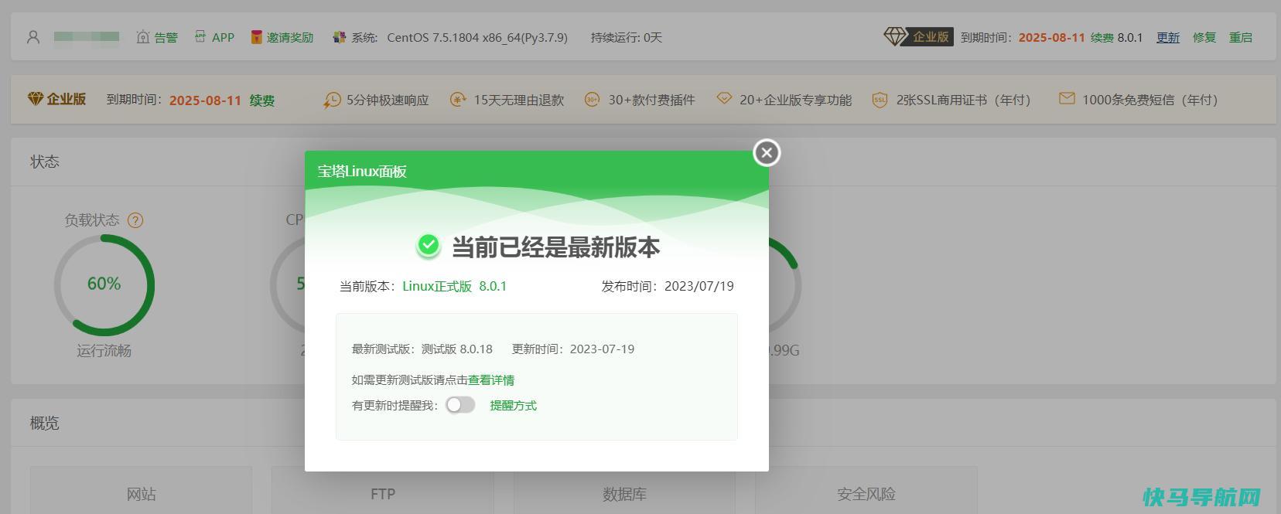Click the 概览 section heading

45,423
